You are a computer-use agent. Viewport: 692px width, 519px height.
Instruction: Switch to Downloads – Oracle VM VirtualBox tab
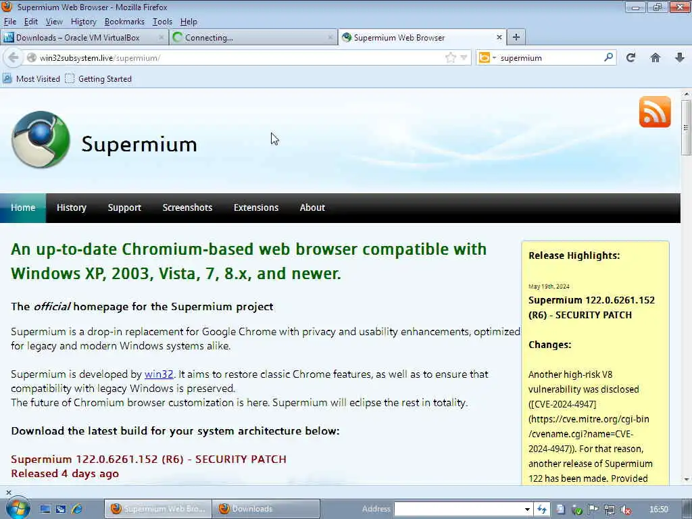coord(84,38)
